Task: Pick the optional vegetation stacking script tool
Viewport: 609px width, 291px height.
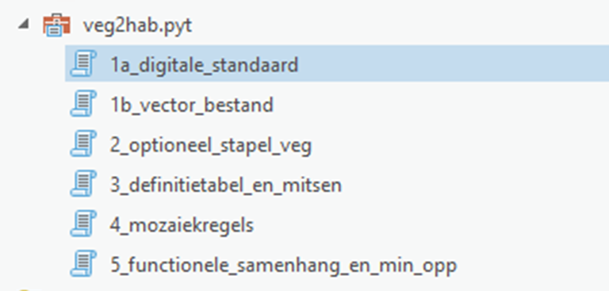Action: tap(211, 146)
